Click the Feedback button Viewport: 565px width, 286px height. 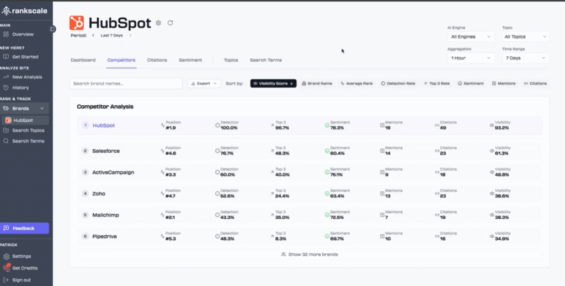24,228
